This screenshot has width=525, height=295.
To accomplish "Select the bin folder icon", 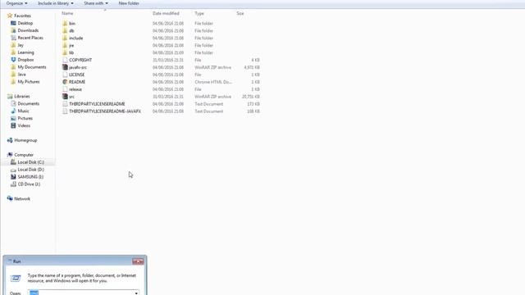I will [x=65, y=24].
